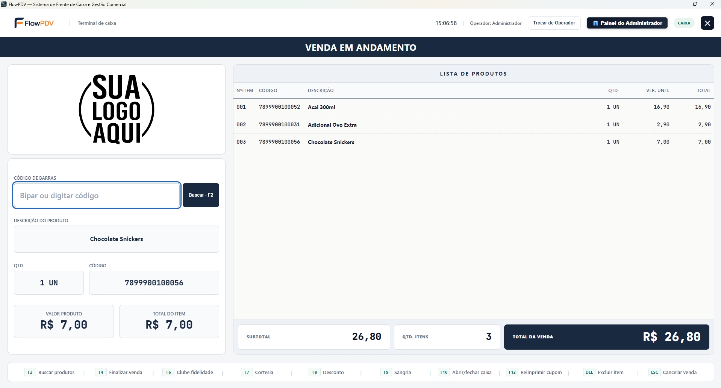
Task: Click code 7899900100031 in list
Action: (279, 125)
